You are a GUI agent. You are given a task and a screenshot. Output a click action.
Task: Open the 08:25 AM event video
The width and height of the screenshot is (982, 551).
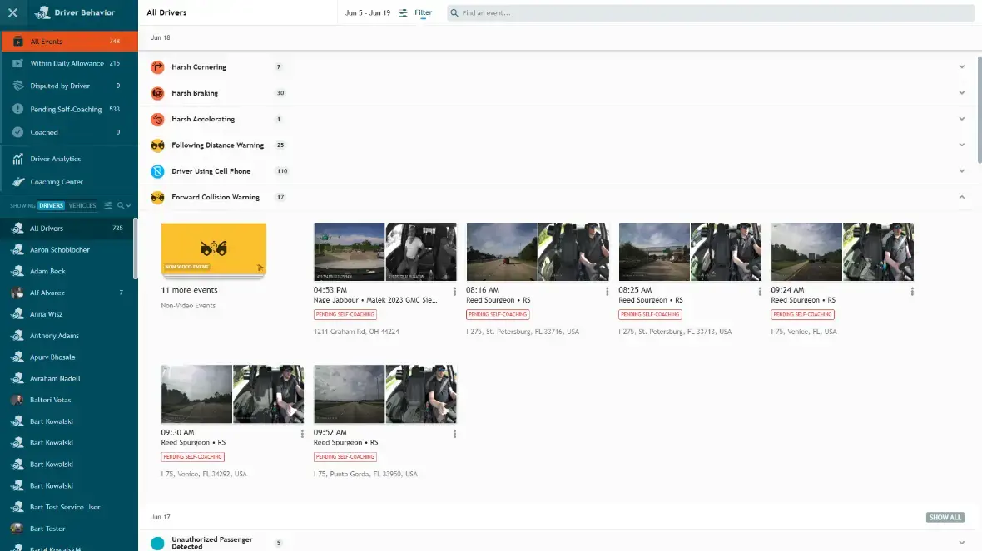click(x=690, y=252)
